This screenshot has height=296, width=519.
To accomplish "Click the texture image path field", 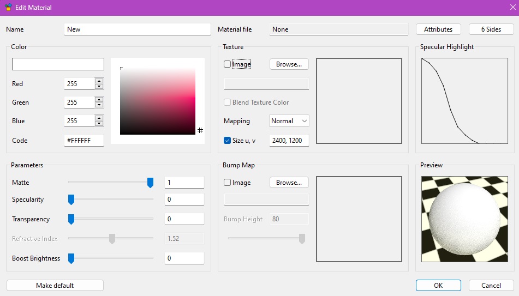I will click(x=266, y=83).
